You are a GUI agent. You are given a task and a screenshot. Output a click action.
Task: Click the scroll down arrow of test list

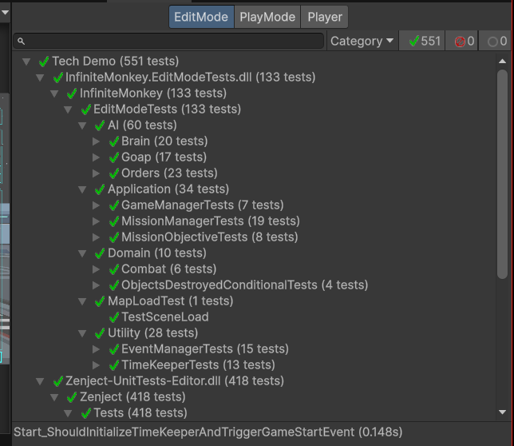click(502, 412)
